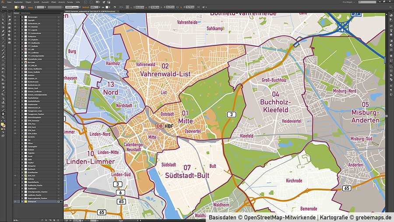The width and height of the screenshot is (394, 222).
Task: Switch to the Ebenen panel tab
Action: (x=17, y=13)
